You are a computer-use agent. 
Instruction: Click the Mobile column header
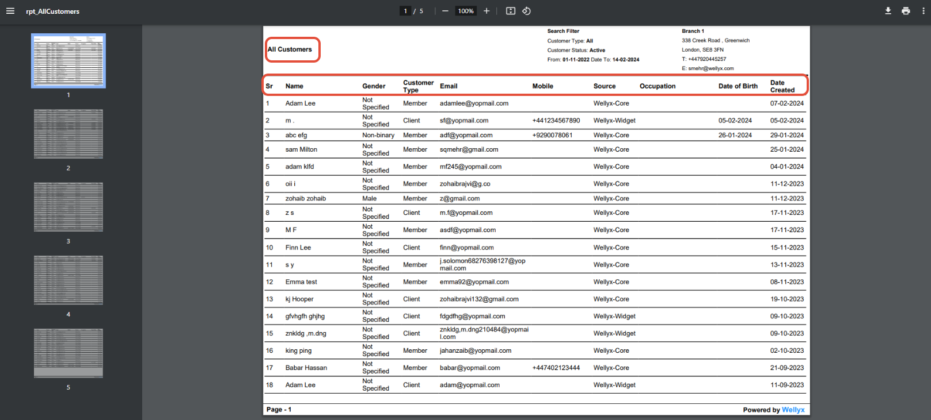coord(543,86)
